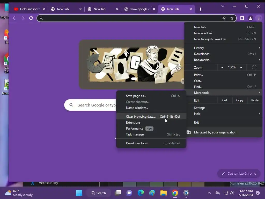
Task: Go forward with the forward arrow
Action: [23, 18]
